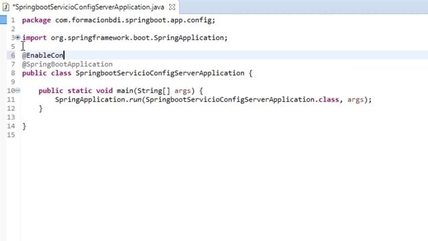Click the class name on line 8
Screen dimensions: 428x241
(x=160, y=73)
